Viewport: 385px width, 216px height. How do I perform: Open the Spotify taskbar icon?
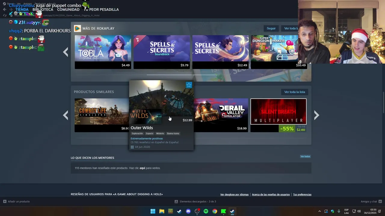206,211
